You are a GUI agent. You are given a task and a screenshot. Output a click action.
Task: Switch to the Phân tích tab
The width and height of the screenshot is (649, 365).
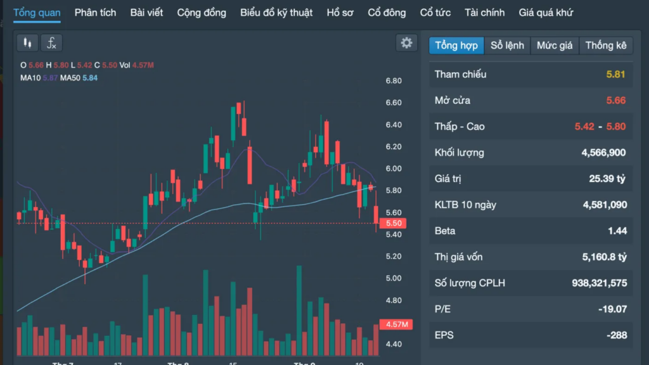pyautogui.click(x=95, y=13)
